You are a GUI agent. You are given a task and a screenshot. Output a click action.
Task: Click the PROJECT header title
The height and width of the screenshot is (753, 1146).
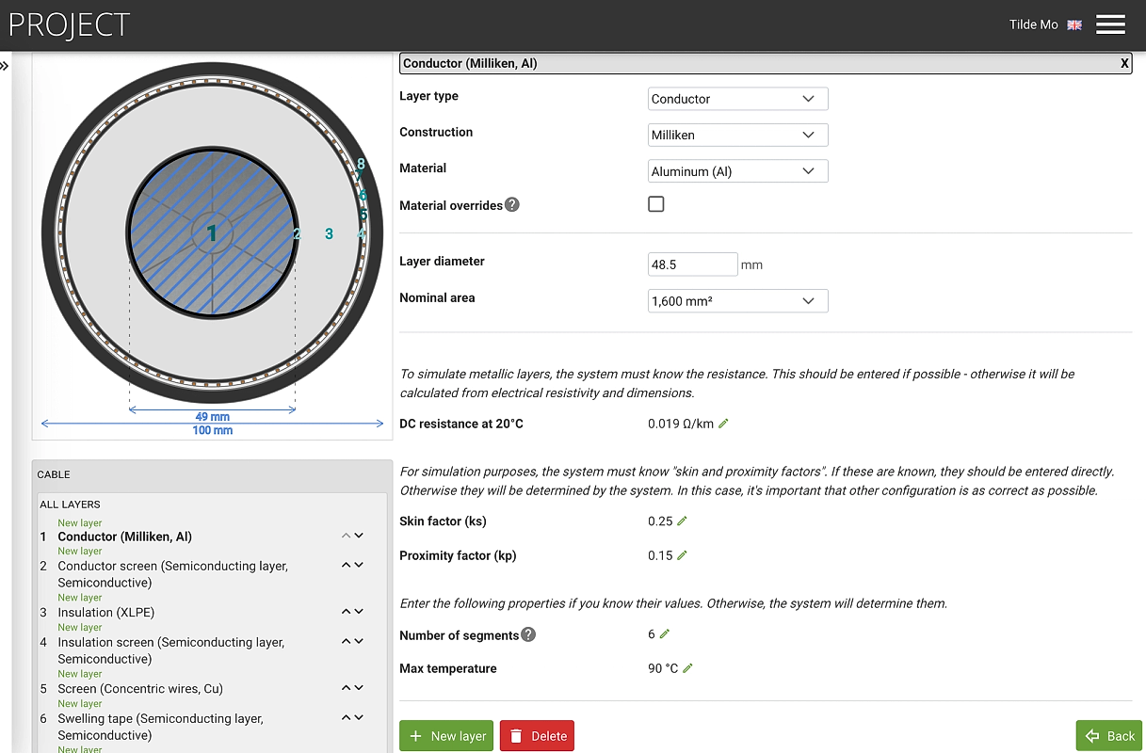click(x=70, y=24)
